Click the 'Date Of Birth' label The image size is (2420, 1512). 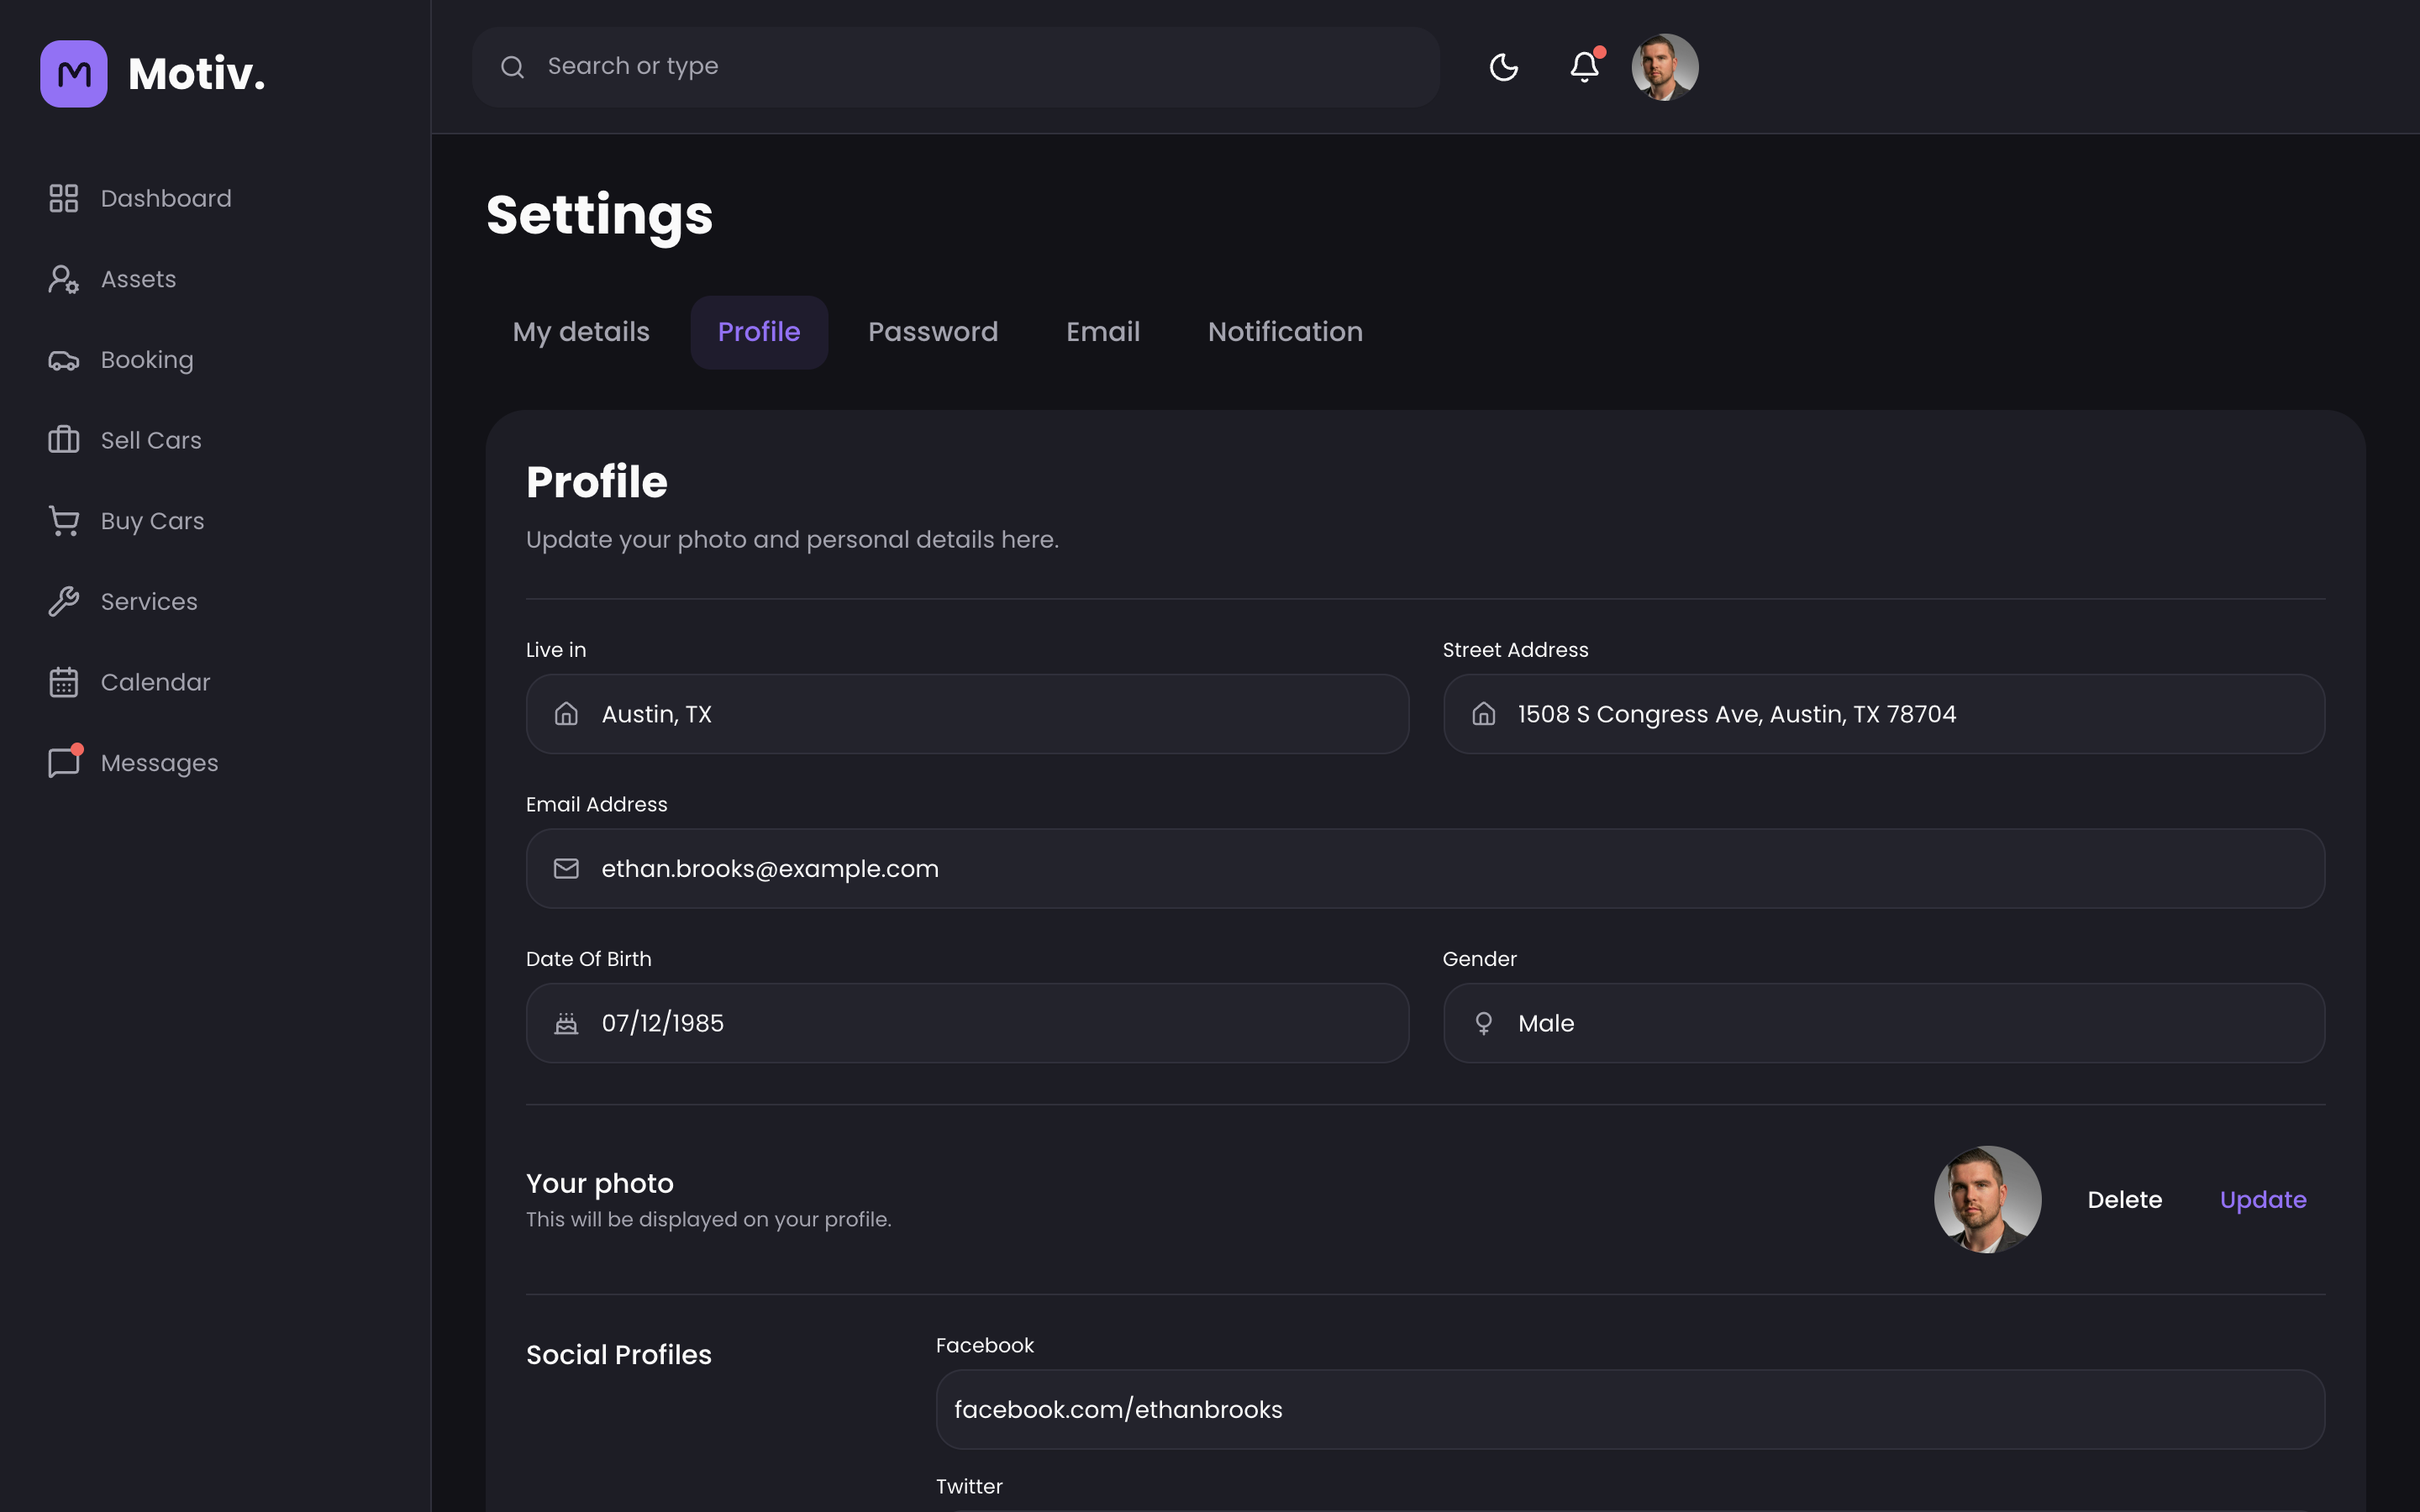tap(589, 959)
